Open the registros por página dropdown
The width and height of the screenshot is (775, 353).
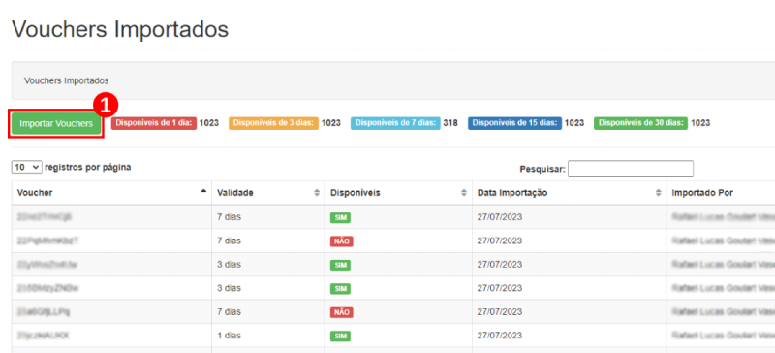27,168
